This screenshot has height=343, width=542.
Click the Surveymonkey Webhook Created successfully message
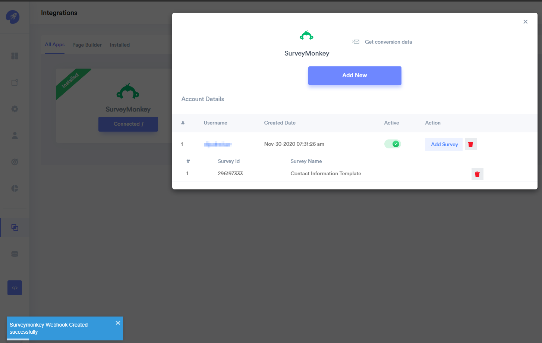49,328
